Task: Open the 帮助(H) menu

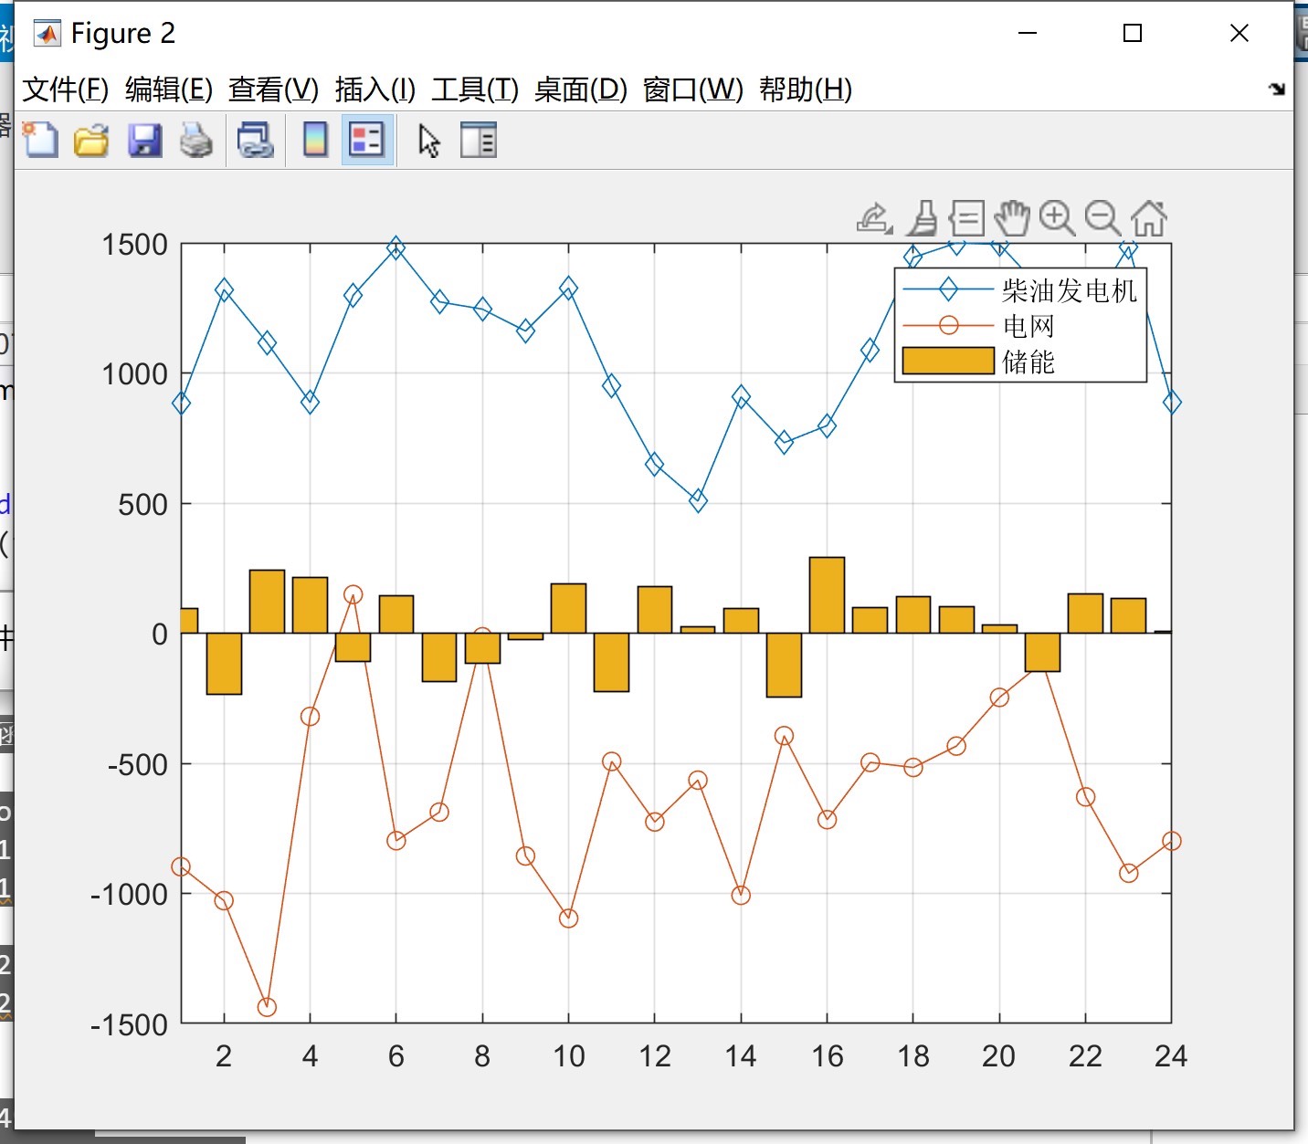Action: pyautogui.click(x=806, y=89)
